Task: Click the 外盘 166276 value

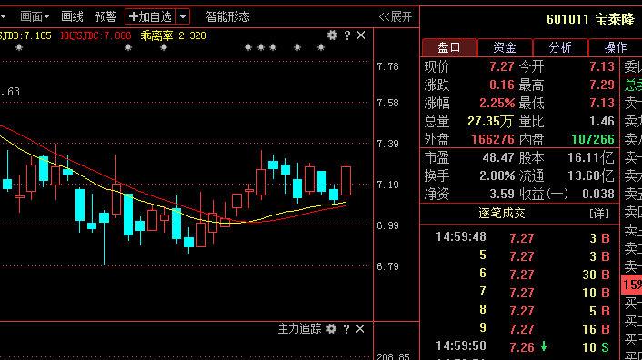Action: [493, 139]
